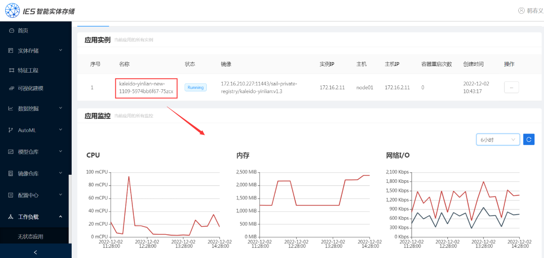This screenshot has width=544, height=258.
Task: Click the AutoML branch icon
Action: [11, 130]
